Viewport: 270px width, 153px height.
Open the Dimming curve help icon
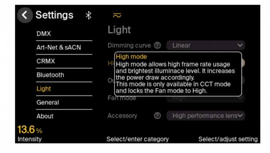point(157,45)
